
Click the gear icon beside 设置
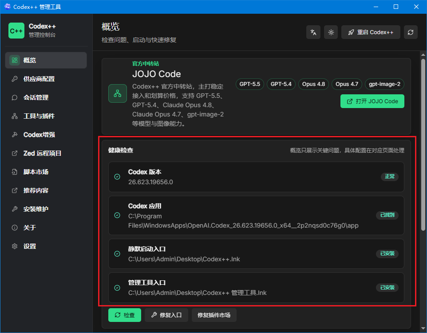(15, 246)
